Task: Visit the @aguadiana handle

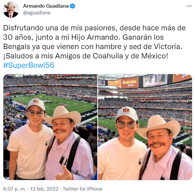Action: (x=37, y=13)
